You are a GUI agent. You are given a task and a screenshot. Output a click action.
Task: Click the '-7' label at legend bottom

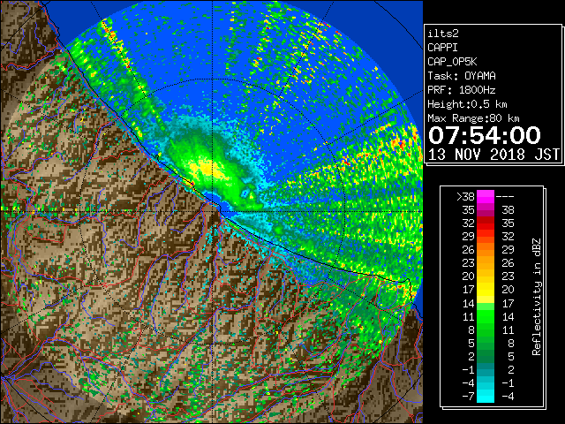click(468, 397)
